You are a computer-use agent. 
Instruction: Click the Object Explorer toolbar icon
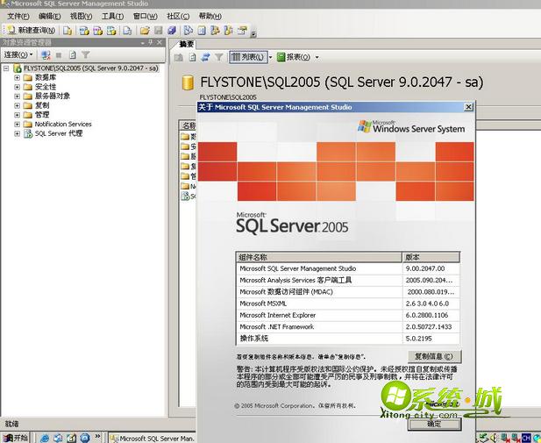pos(215,31)
